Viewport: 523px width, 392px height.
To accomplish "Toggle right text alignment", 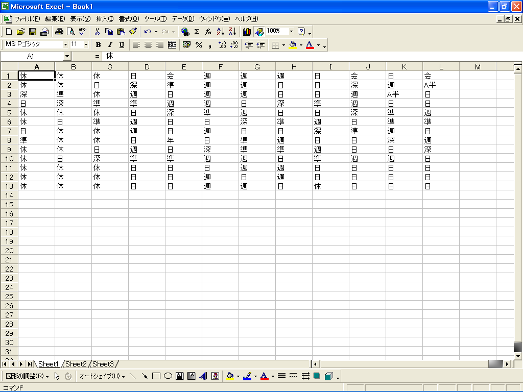I will click(x=160, y=45).
